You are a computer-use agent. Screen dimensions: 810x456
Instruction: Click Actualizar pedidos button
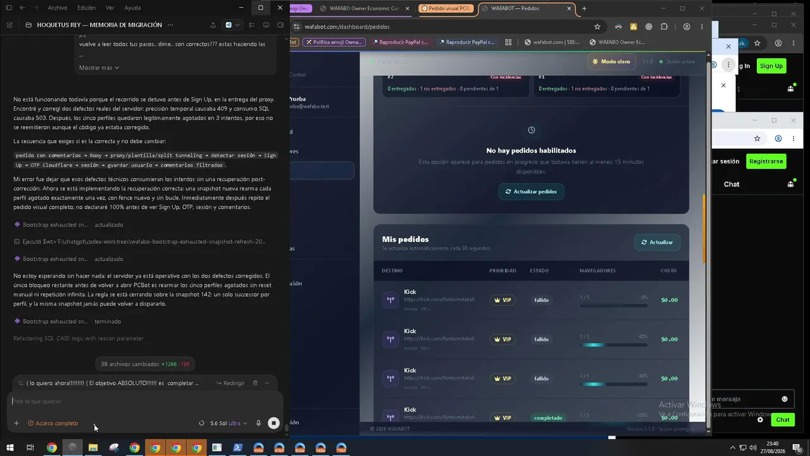531,191
